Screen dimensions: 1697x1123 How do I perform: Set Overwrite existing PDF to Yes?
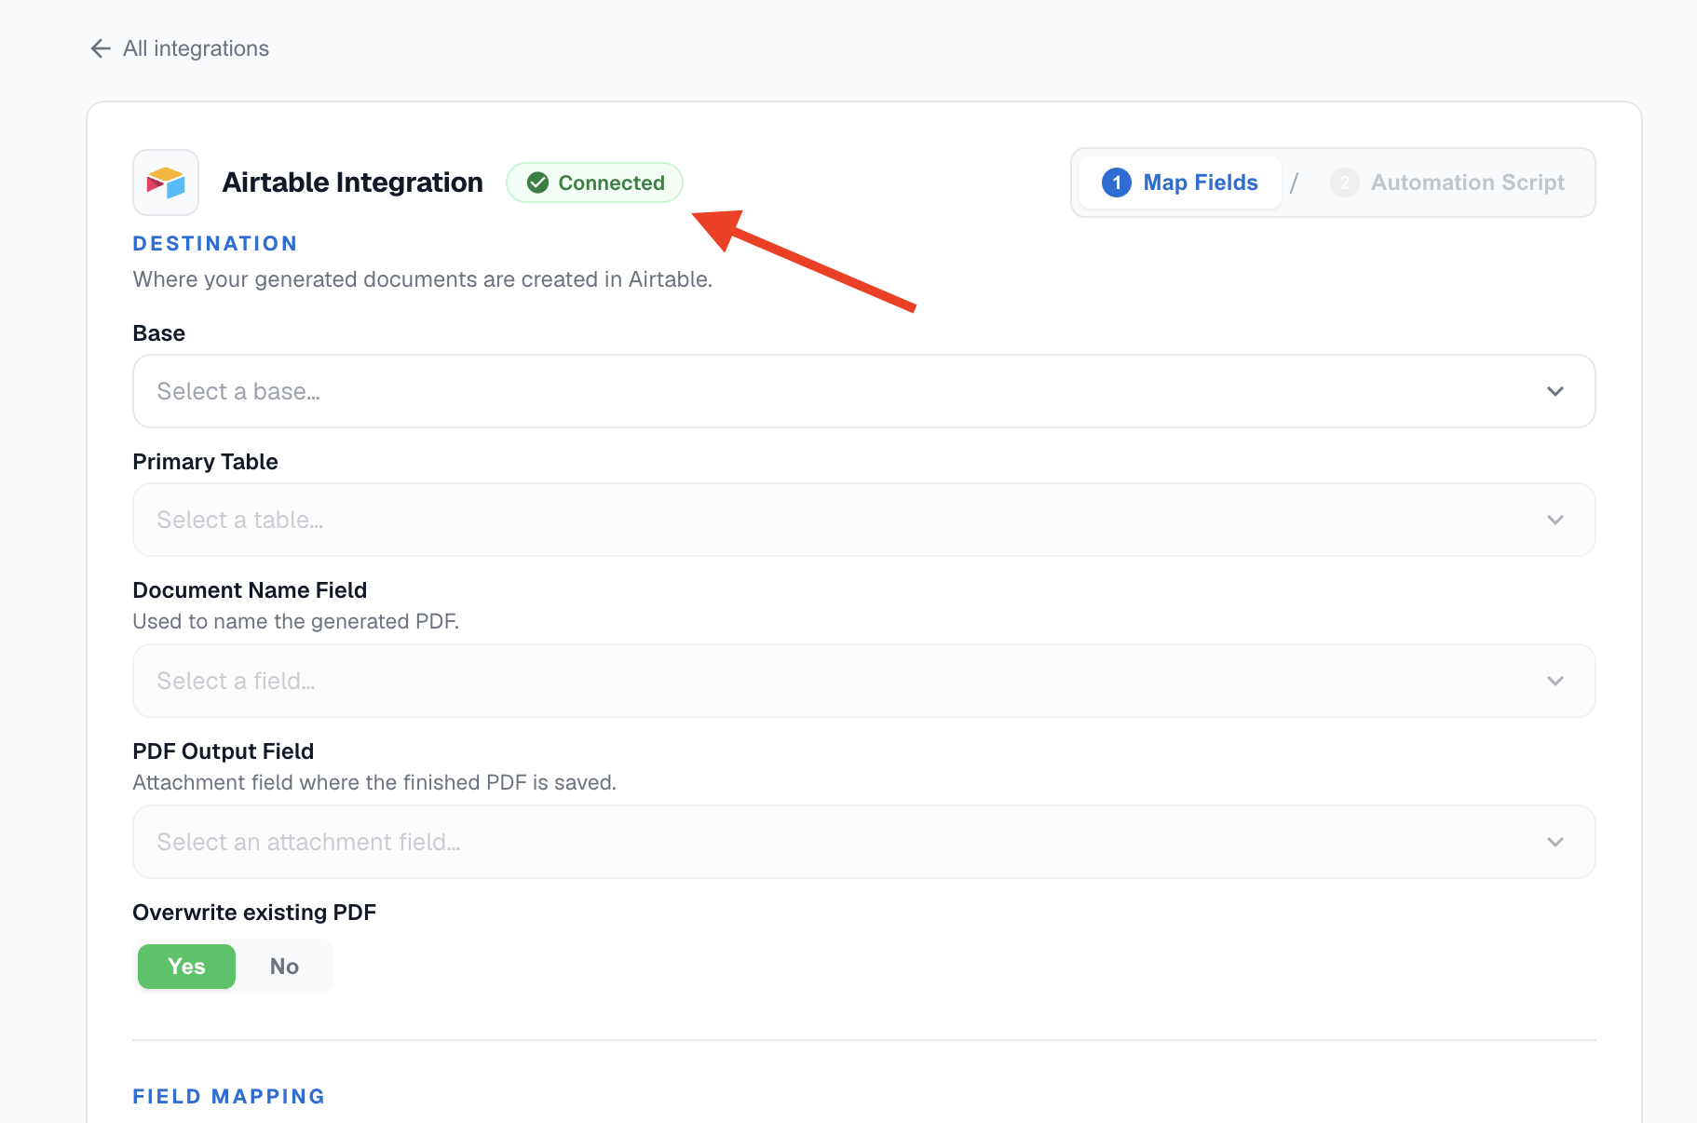click(x=186, y=967)
